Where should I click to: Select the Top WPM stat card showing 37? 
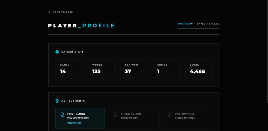pos(134,69)
